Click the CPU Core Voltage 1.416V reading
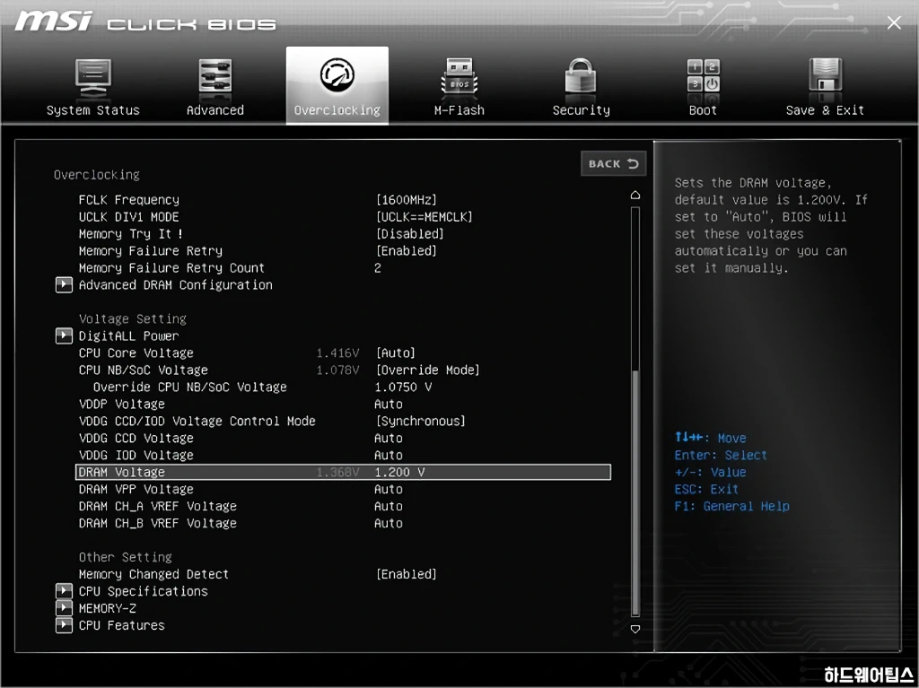The image size is (919, 688). (x=337, y=353)
